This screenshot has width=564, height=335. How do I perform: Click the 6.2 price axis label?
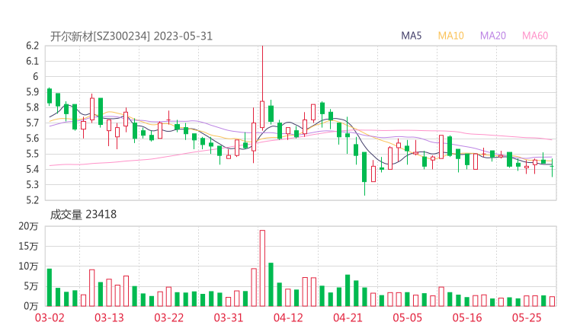(x=32, y=46)
